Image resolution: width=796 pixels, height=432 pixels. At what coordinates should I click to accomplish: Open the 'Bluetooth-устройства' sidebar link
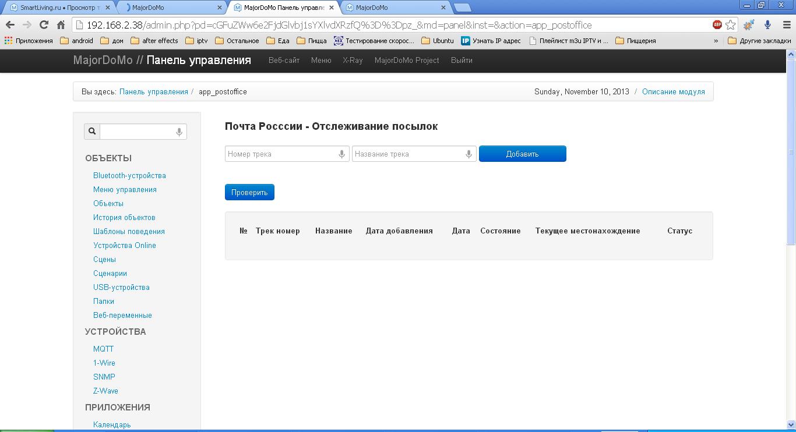pos(129,176)
